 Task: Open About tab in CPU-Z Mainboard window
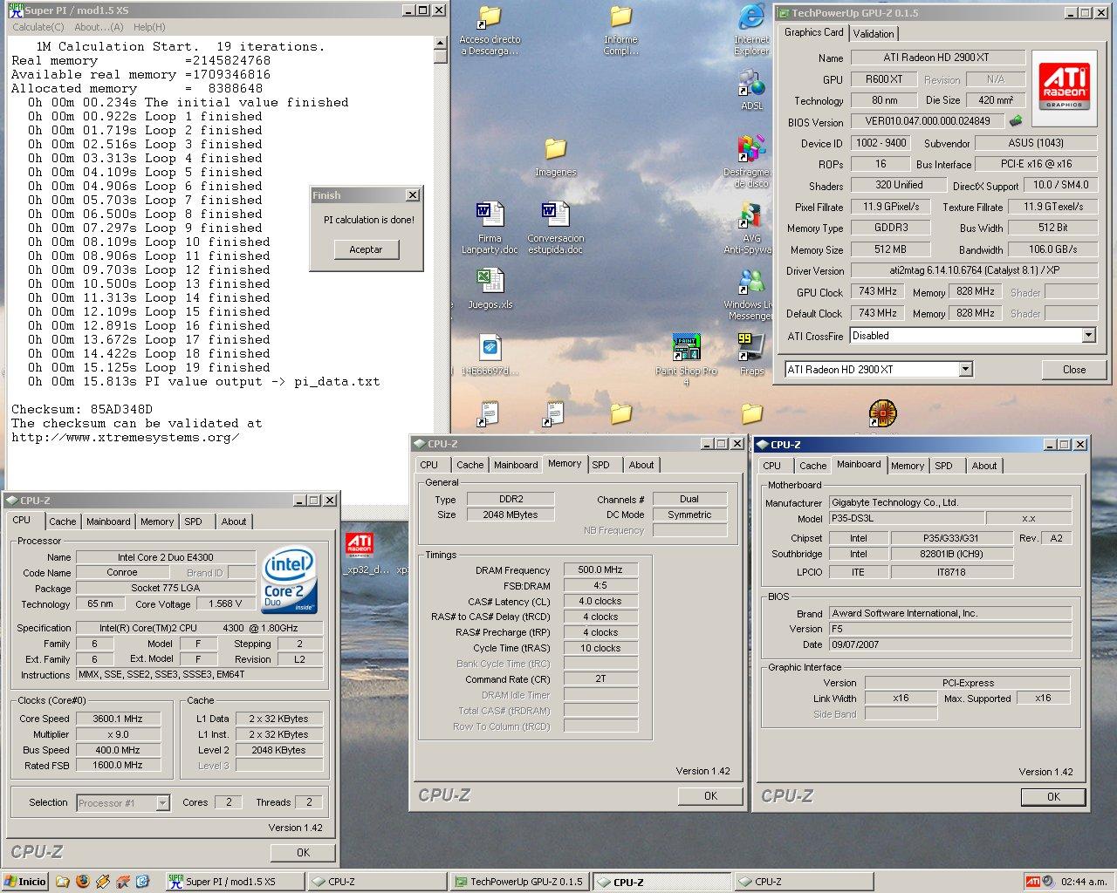coord(984,466)
